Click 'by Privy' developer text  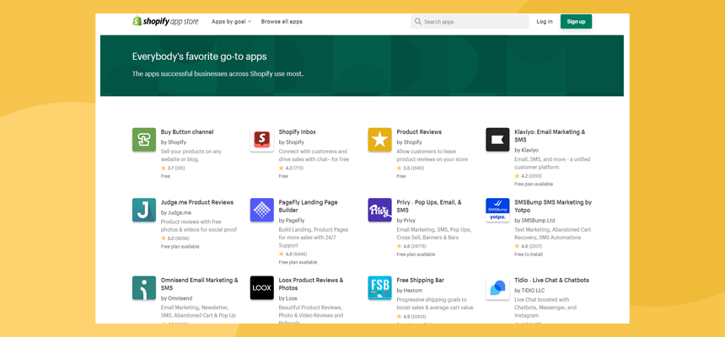click(406, 220)
